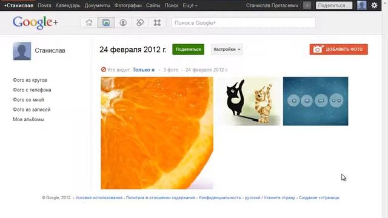Open Календарь in top bar
Image resolution: width=388 pixels, height=218 pixels.
[x=68, y=5]
